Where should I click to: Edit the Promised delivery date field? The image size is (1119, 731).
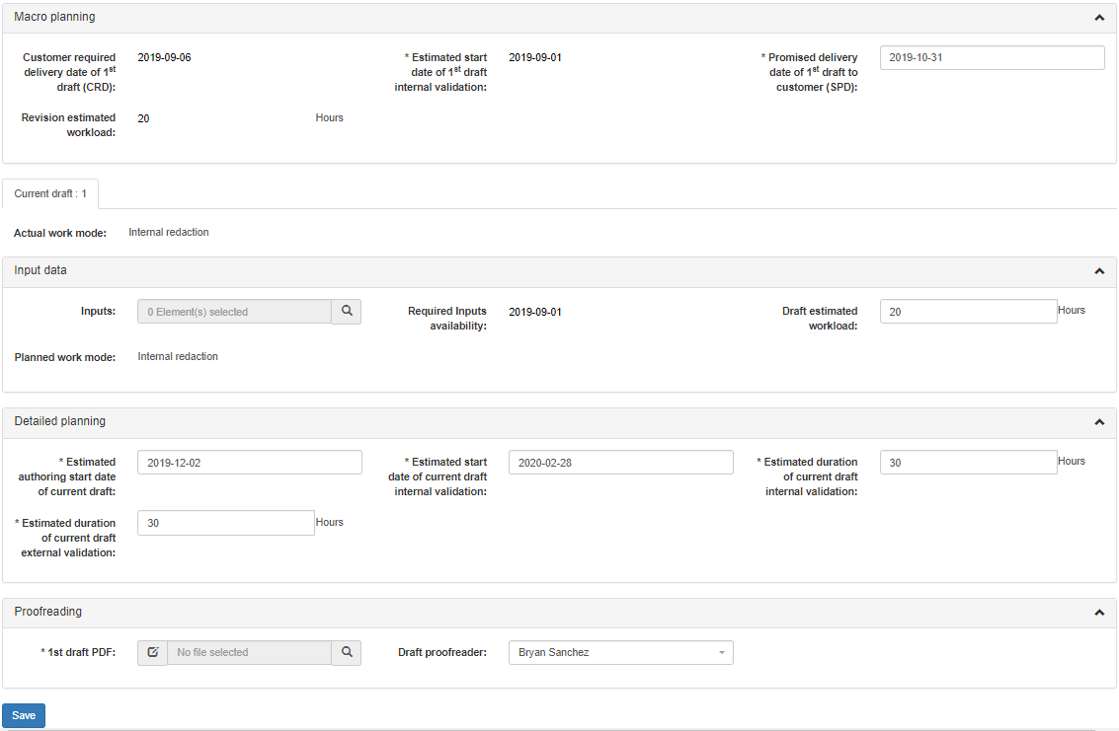click(x=992, y=58)
